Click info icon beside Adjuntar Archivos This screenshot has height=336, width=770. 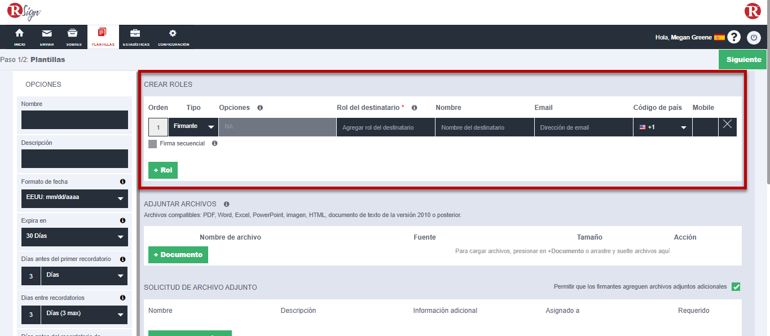227,204
